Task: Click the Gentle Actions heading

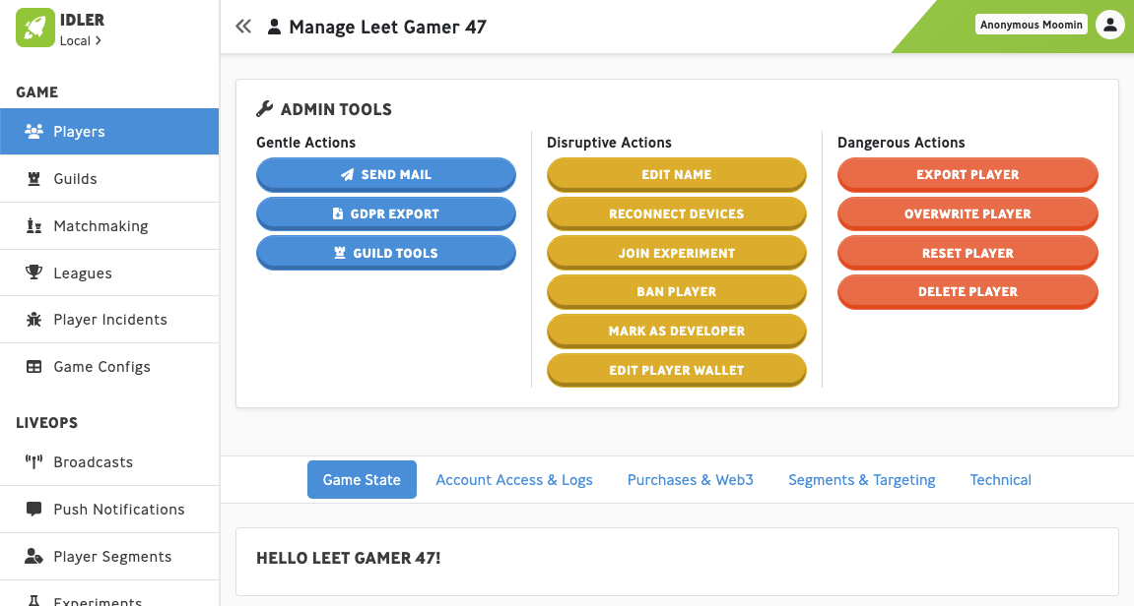Action: [x=306, y=143]
